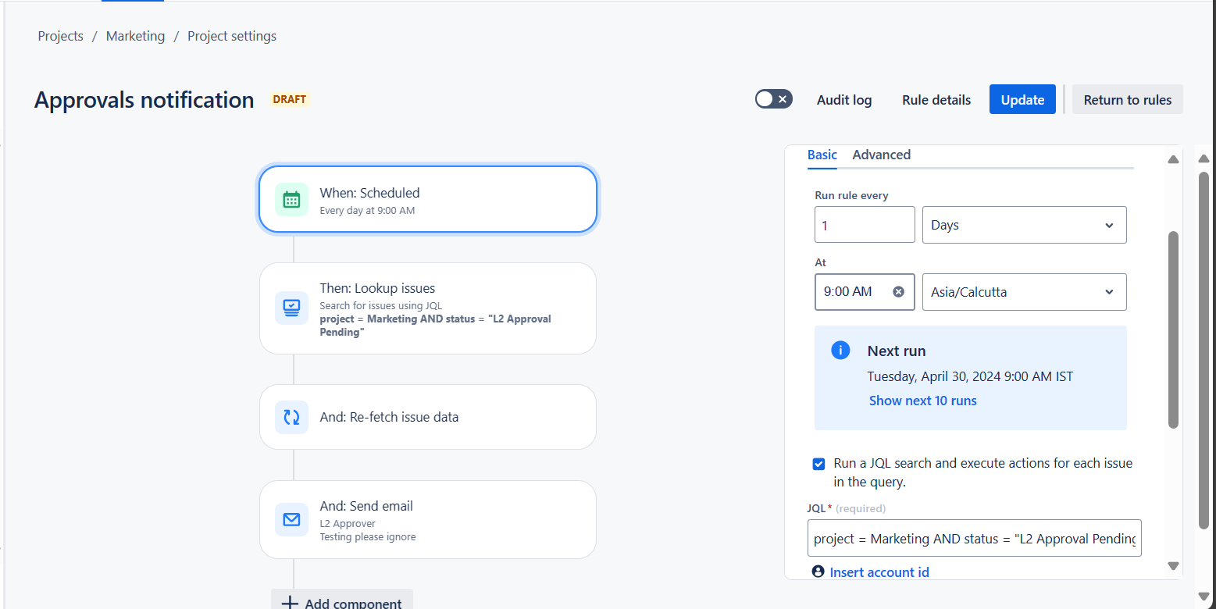Select the When: Scheduled trigger card
This screenshot has height=609, width=1216.
(x=428, y=199)
